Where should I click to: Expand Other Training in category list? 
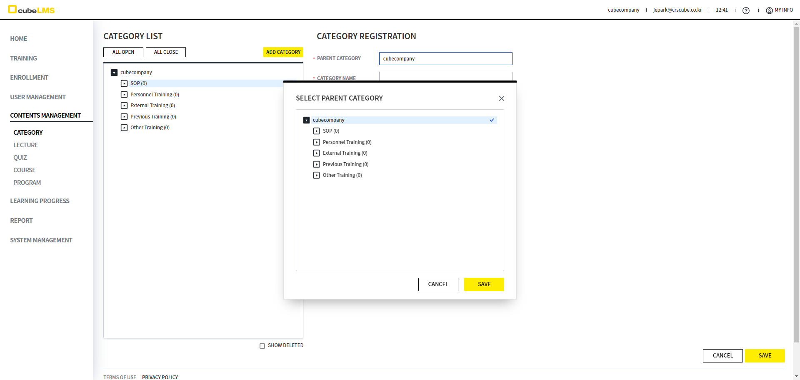click(x=124, y=128)
